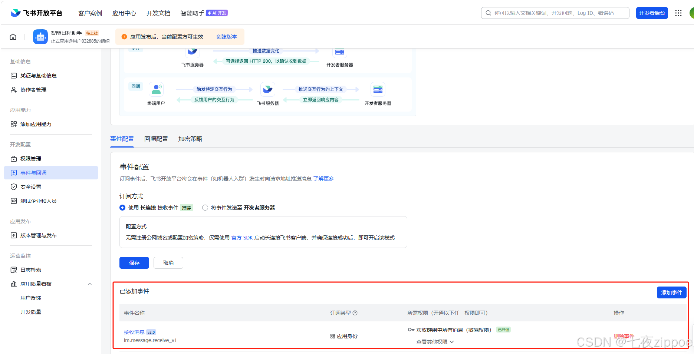Open 开发文档 in the top navigation
This screenshot has width=694, height=354.
click(x=158, y=13)
